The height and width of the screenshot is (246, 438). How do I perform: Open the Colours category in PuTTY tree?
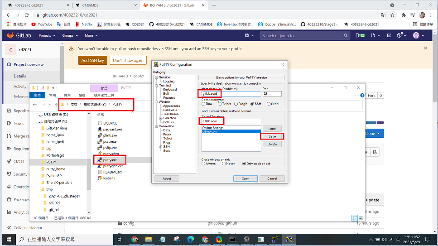coord(168,122)
